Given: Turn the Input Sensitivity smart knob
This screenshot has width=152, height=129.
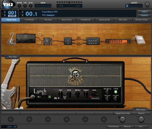Looking at the screenshot, I should pos(123,119).
